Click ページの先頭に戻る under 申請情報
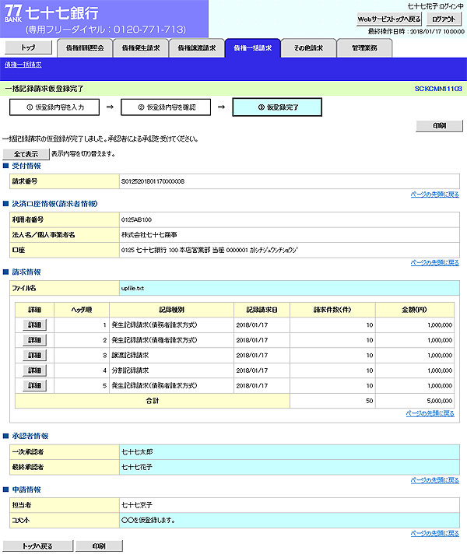This screenshot has width=467, height=558. [x=434, y=533]
